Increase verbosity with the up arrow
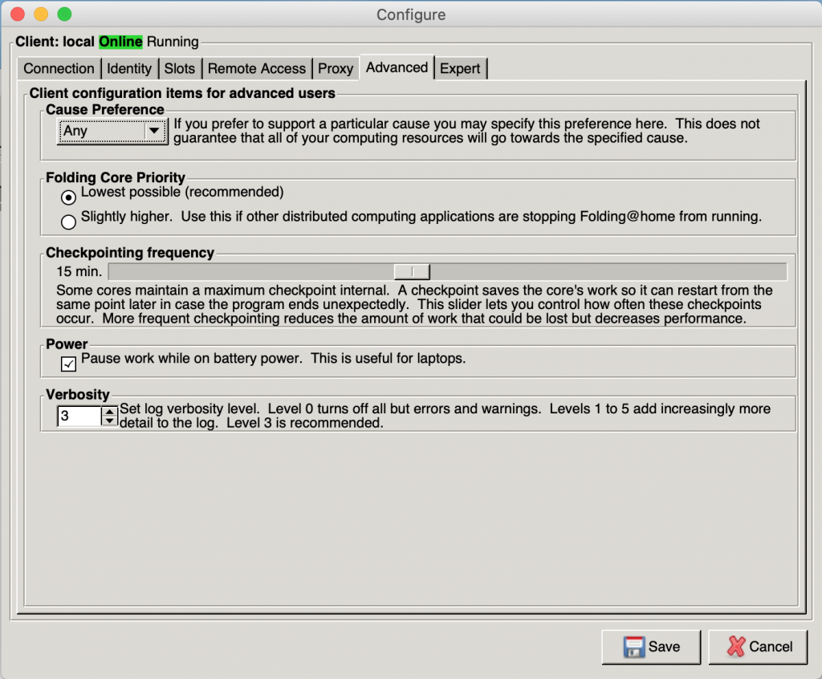Image resolution: width=822 pixels, height=679 pixels. (109, 412)
